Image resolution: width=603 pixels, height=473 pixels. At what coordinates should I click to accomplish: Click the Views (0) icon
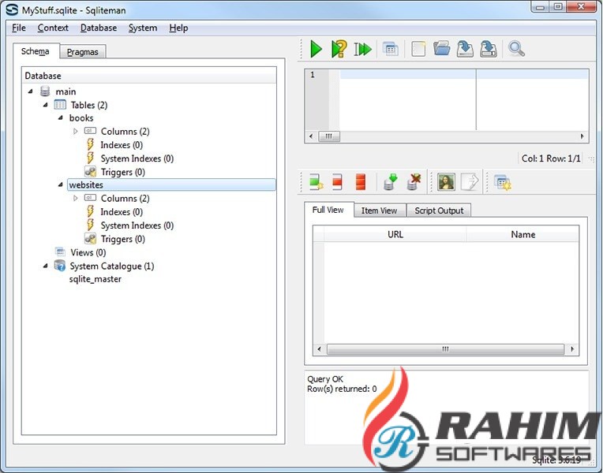(x=60, y=252)
